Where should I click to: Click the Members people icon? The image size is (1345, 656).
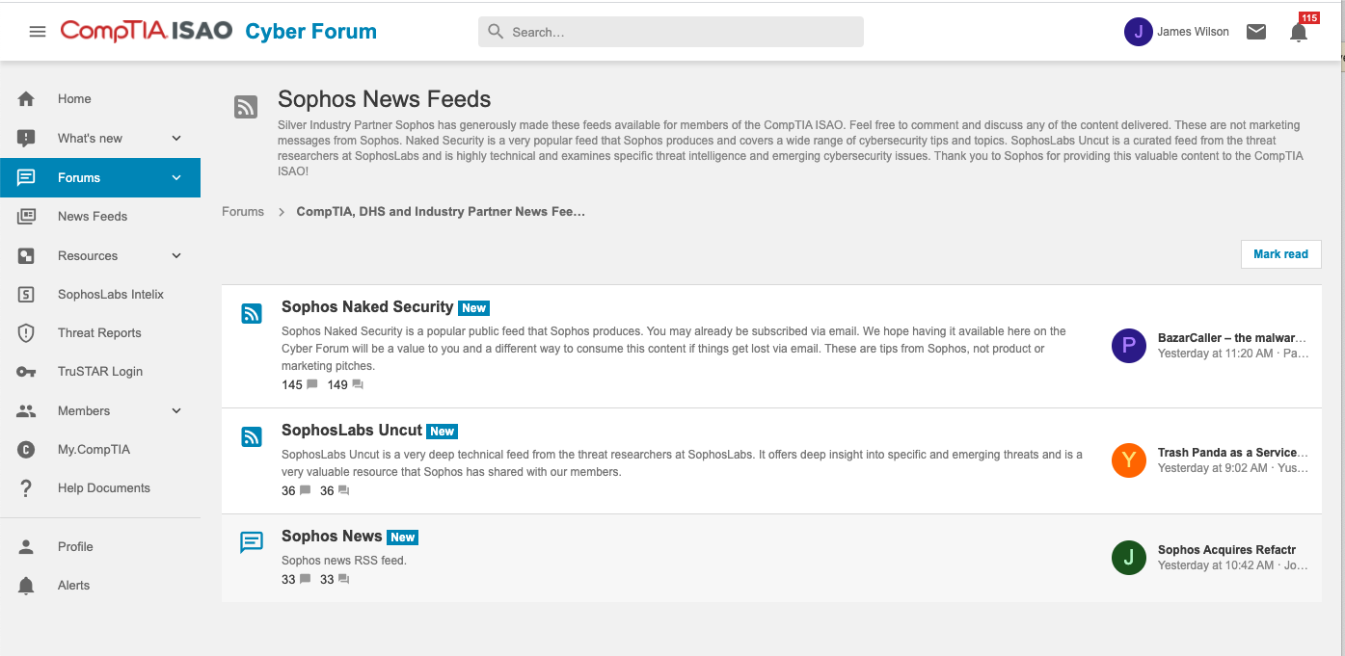click(x=26, y=410)
